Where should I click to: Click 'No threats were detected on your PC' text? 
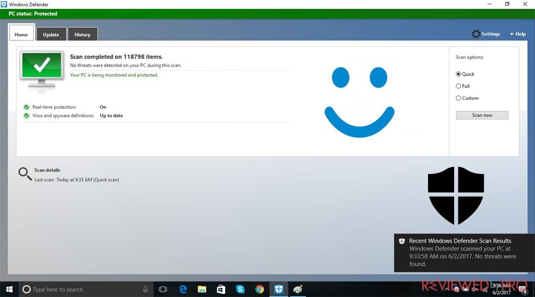point(125,65)
